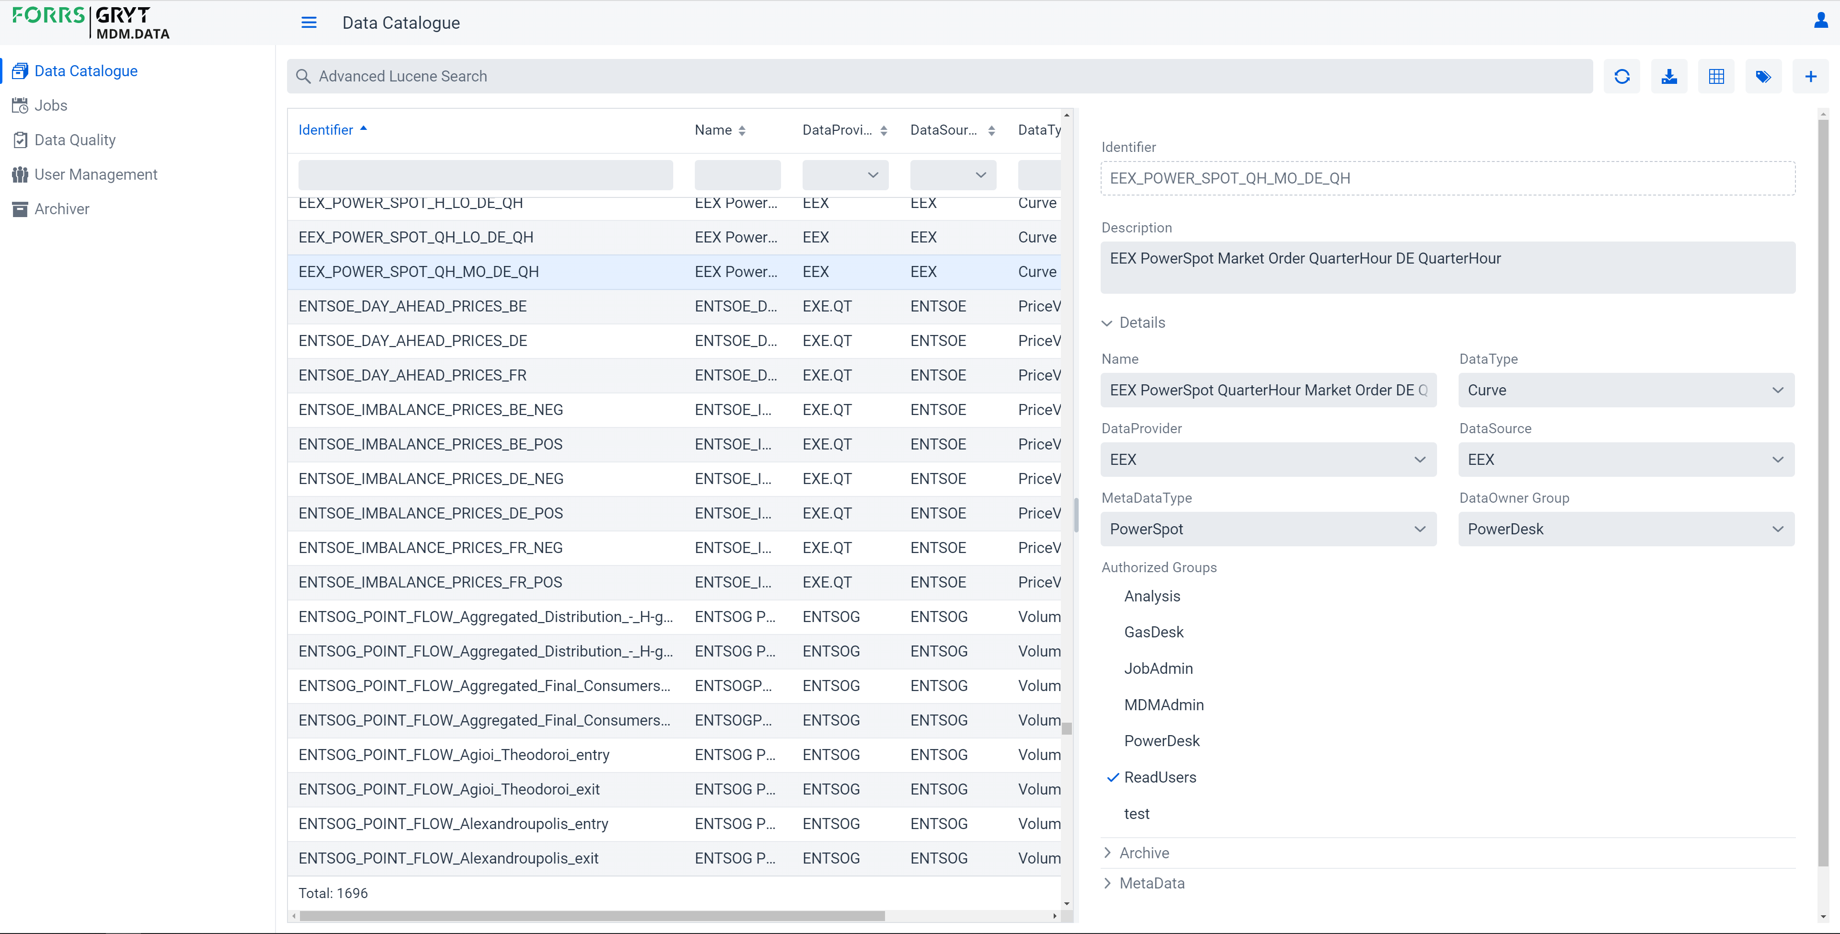Click the Data Catalogue sidebar icon

click(x=20, y=71)
